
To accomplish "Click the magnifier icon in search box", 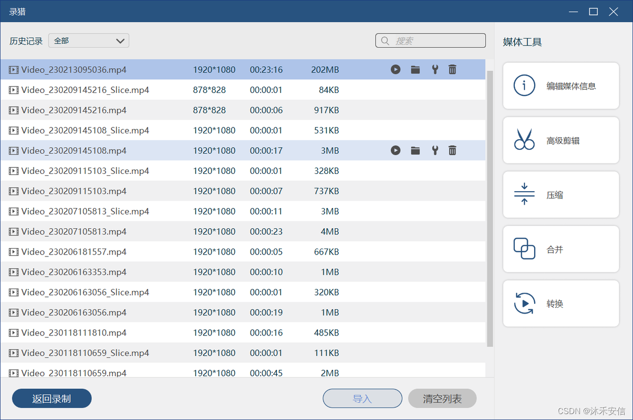I will (x=385, y=41).
